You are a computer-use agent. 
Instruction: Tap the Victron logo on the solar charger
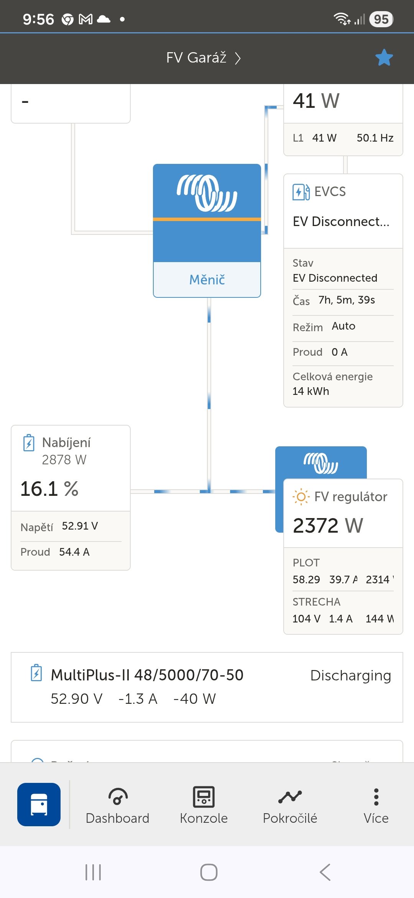pyautogui.click(x=321, y=463)
